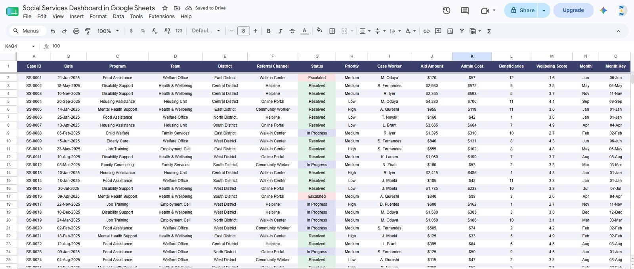The height and width of the screenshot is (269, 634).
Task: Undo the last action
Action: point(53,31)
